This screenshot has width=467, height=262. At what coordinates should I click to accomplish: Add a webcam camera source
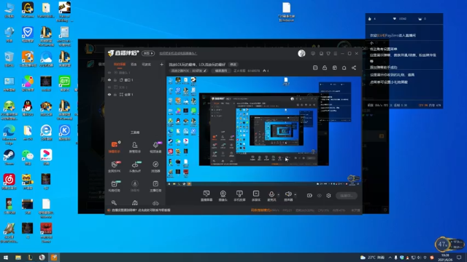223,196
